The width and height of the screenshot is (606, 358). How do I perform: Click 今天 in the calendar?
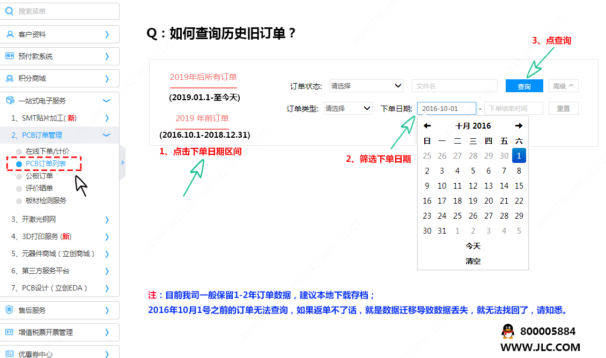473,246
